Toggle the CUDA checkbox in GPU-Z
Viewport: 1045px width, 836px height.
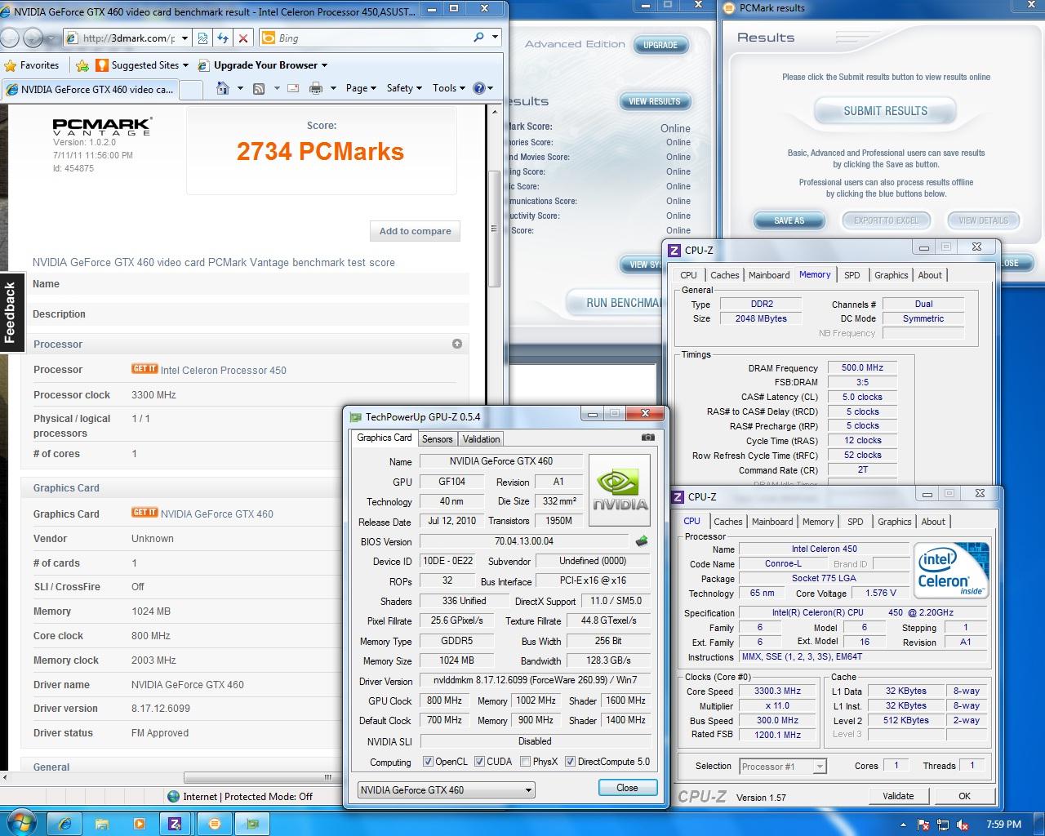(479, 762)
